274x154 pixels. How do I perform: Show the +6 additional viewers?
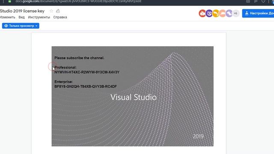click(x=235, y=13)
